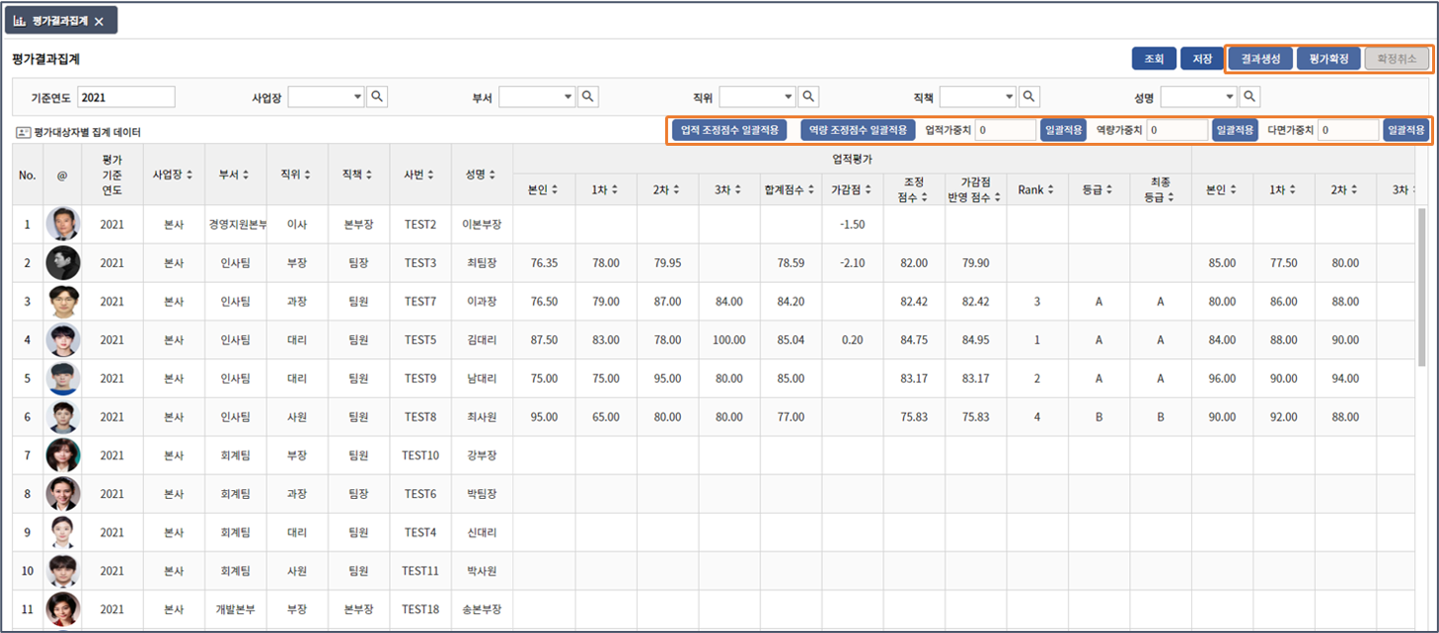
Task: Apply 역량가중치 with its 일괄적용 button
Action: pos(1235,130)
